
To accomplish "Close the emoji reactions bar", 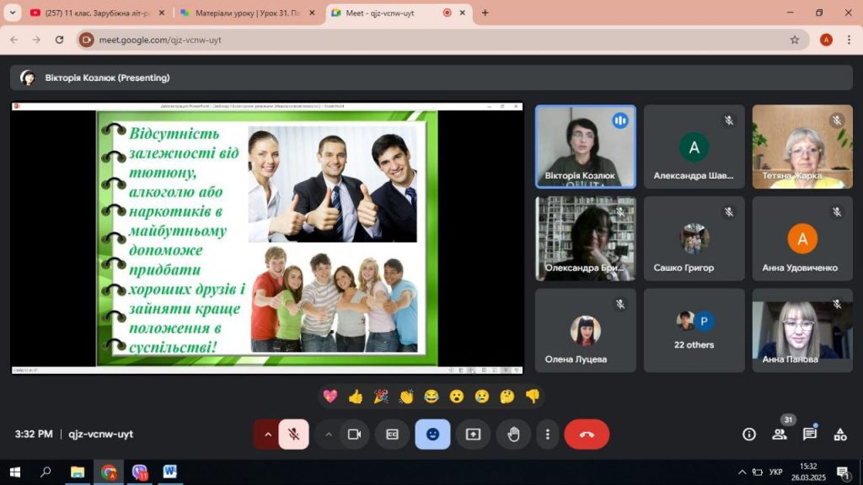I will [x=432, y=434].
